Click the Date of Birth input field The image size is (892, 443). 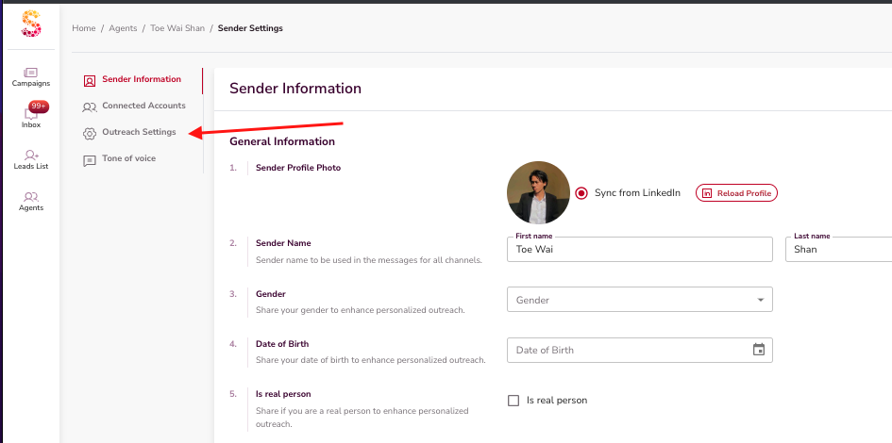click(628, 350)
